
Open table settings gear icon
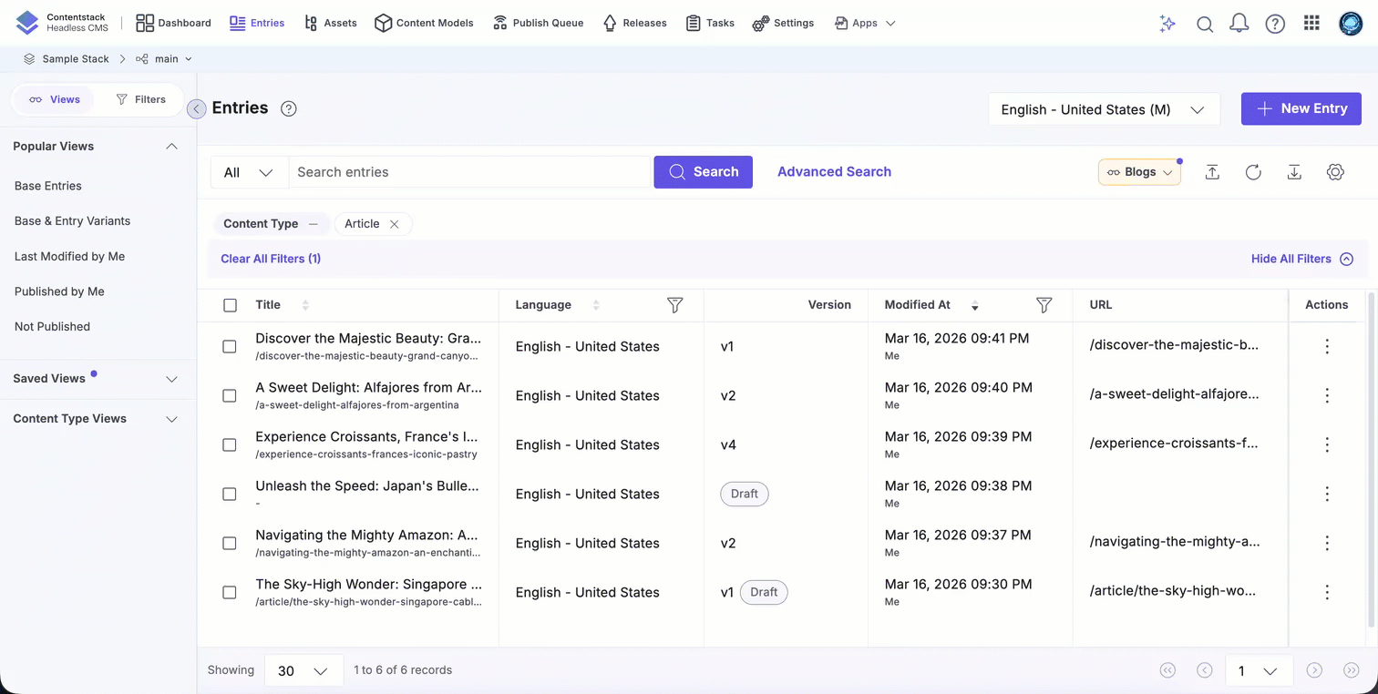pyautogui.click(x=1335, y=172)
